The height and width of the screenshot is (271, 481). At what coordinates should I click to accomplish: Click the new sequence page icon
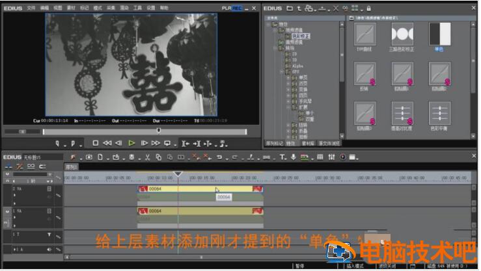click(x=100, y=157)
